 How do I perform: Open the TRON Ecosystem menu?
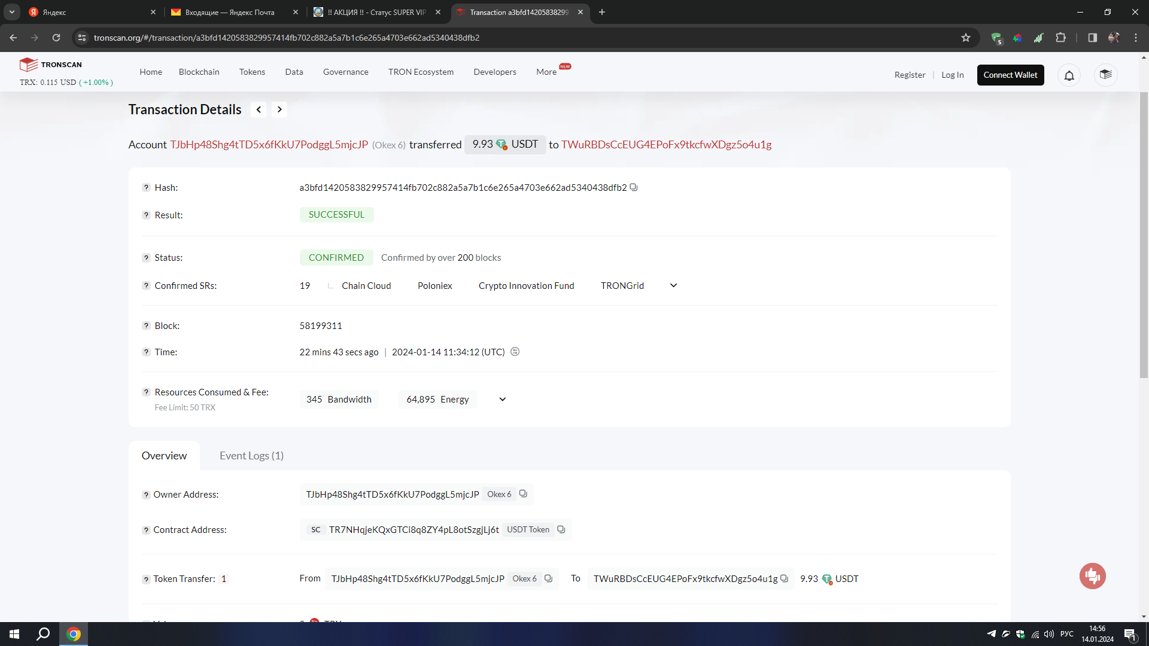[421, 72]
